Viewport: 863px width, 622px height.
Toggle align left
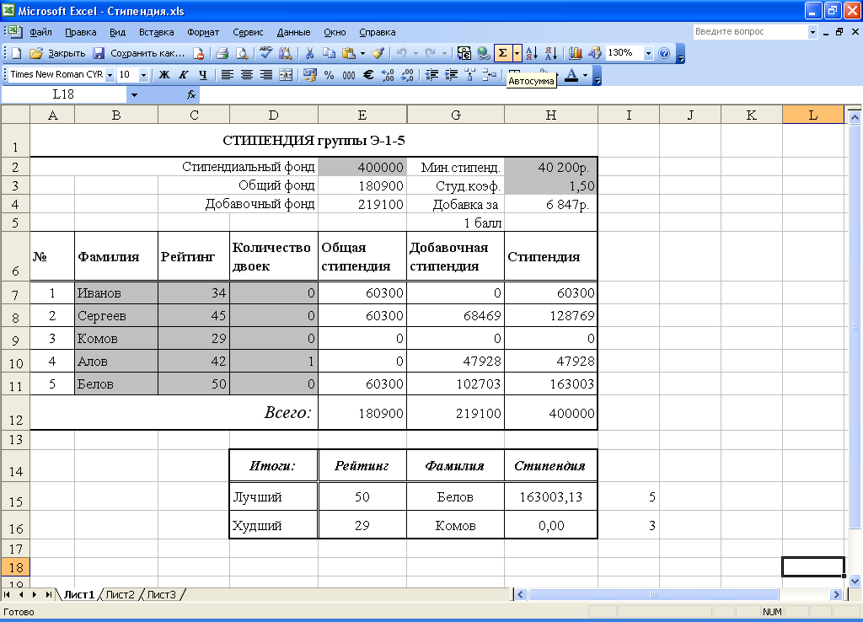[x=228, y=75]
